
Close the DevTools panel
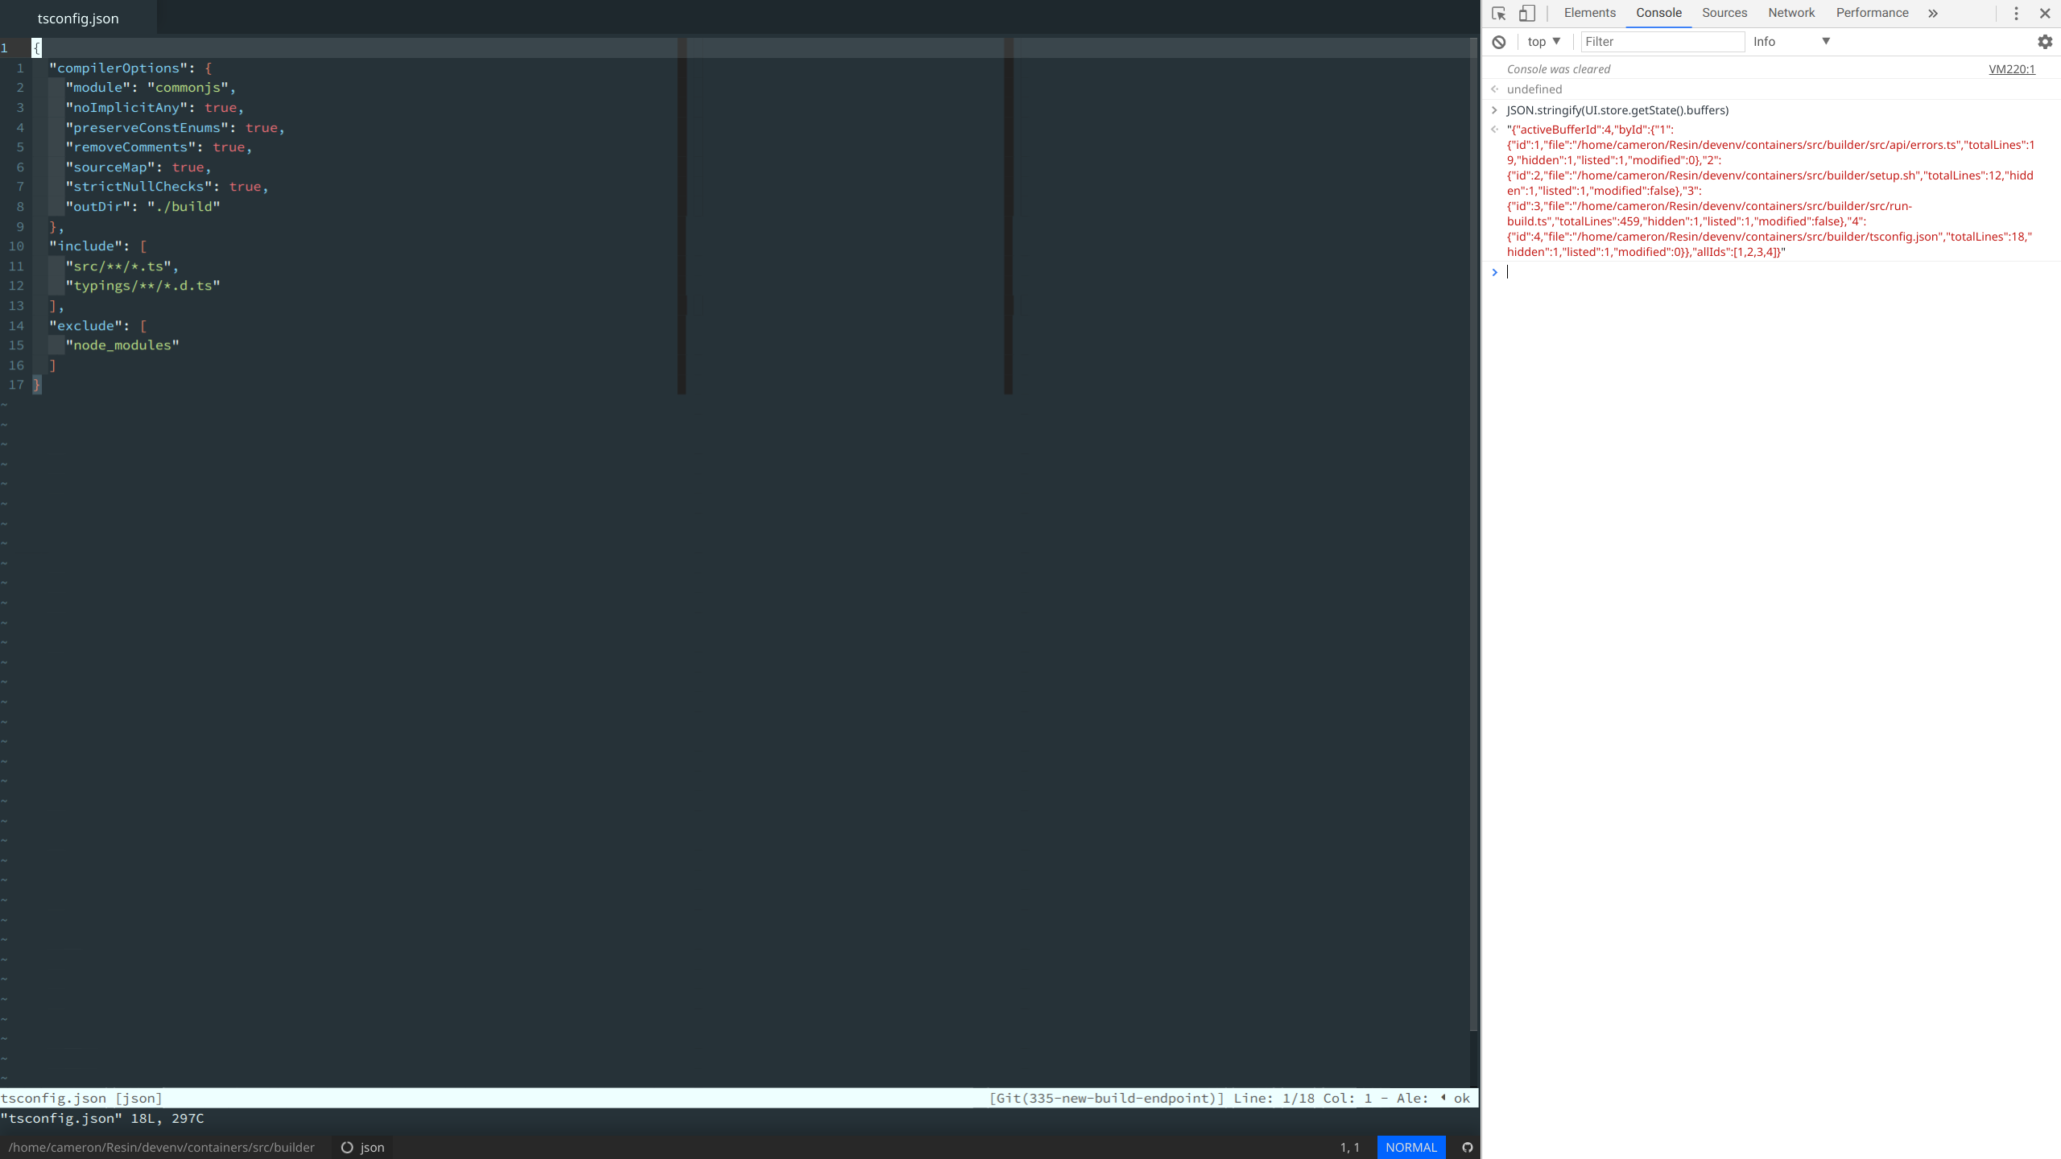2044,14
